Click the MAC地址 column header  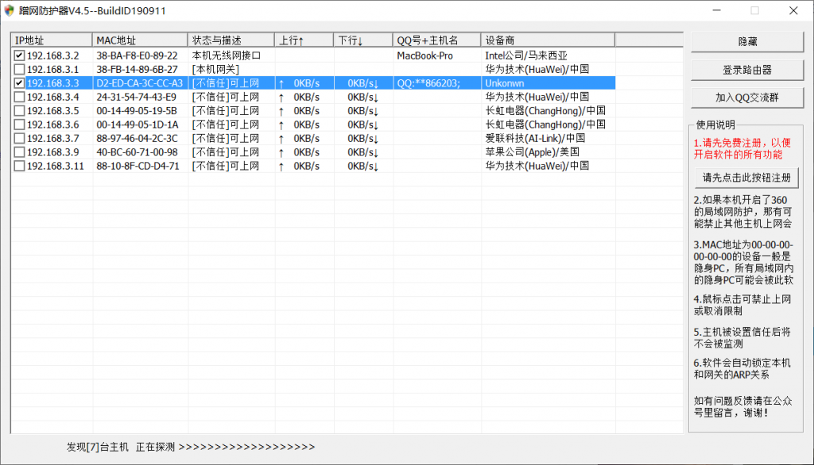140,40
